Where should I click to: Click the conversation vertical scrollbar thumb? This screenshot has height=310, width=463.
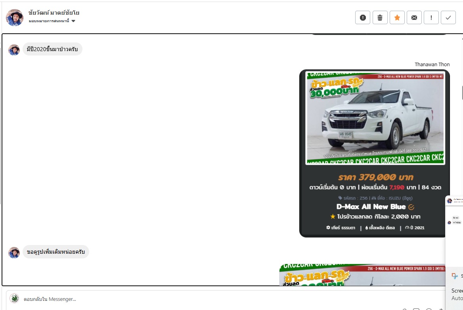(x=462, y=93)
